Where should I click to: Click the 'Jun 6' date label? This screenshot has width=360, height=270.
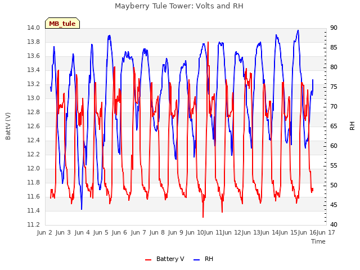119,232
